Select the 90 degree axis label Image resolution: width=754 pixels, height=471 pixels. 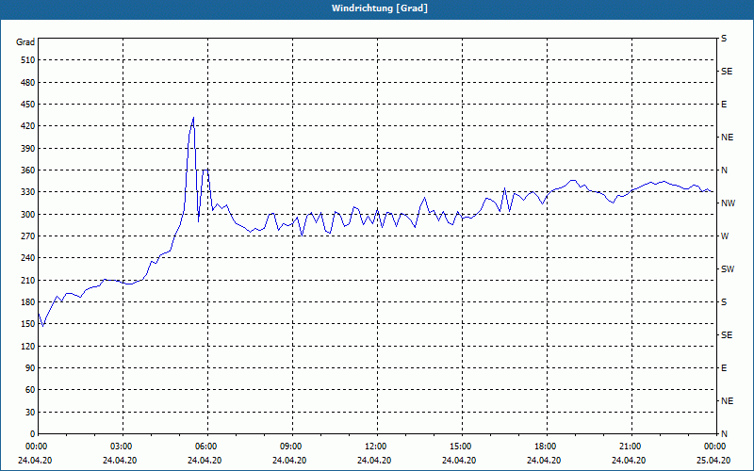pyautogui.click(x=30, y=368)
